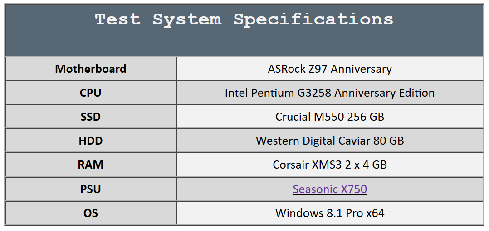Click the Test System Specifications header
489x231 pixels.
[x=244, y=30]
